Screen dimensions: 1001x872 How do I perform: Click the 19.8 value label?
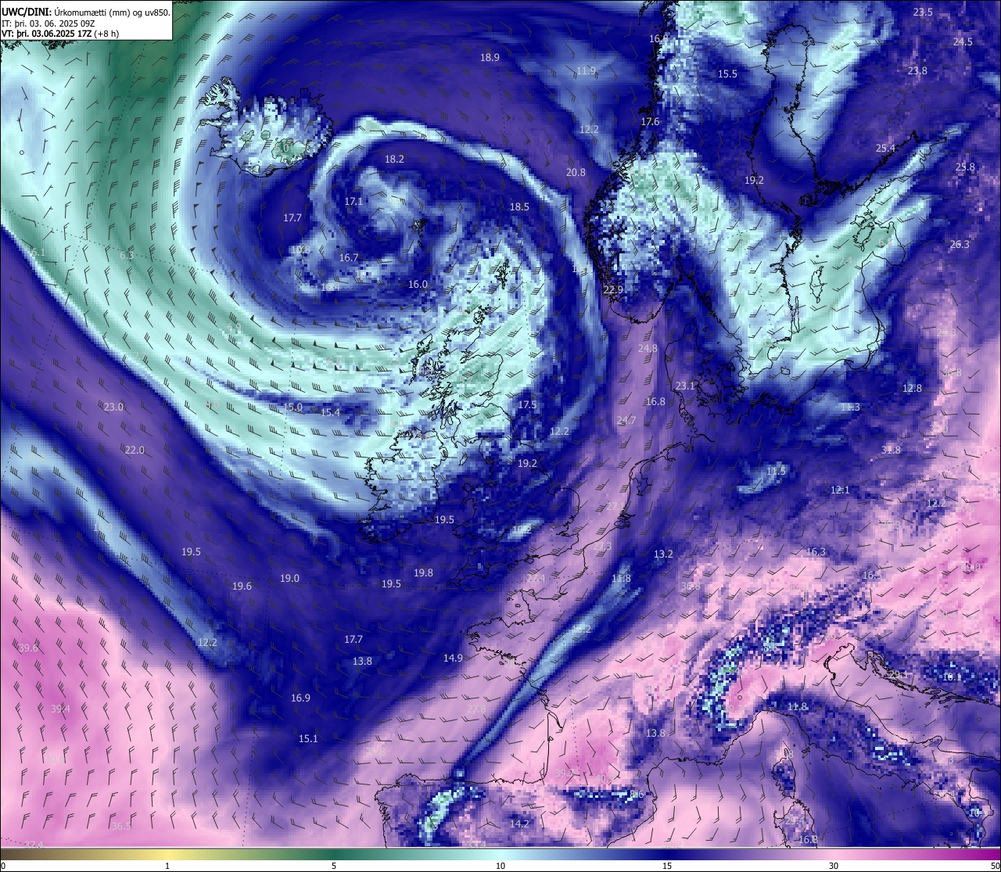tap(423, 572)
